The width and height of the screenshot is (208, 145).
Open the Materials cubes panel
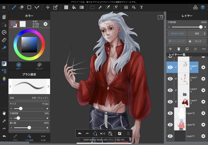[x=195, y=7]
